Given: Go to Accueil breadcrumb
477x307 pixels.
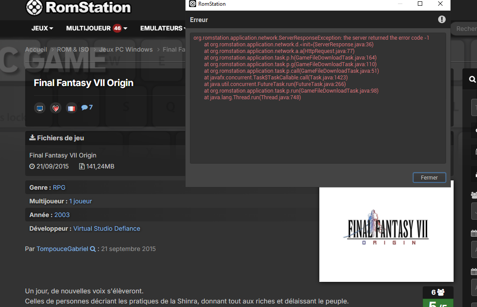Looking at the screenshot, I should tap(36, 49).
